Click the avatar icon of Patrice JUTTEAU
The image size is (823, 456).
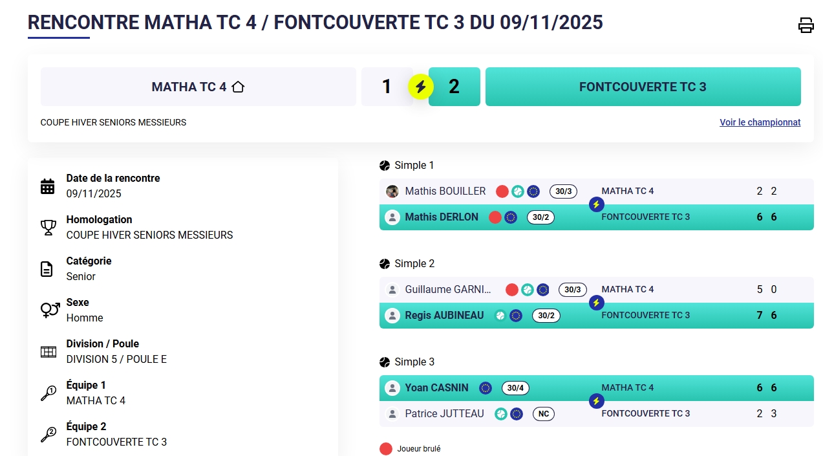392,414
